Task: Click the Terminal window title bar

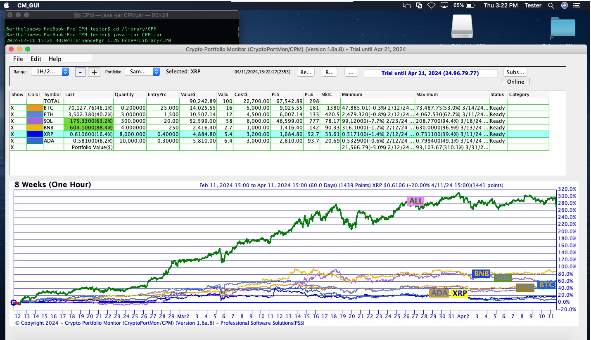Action: (x=121, y=15)
